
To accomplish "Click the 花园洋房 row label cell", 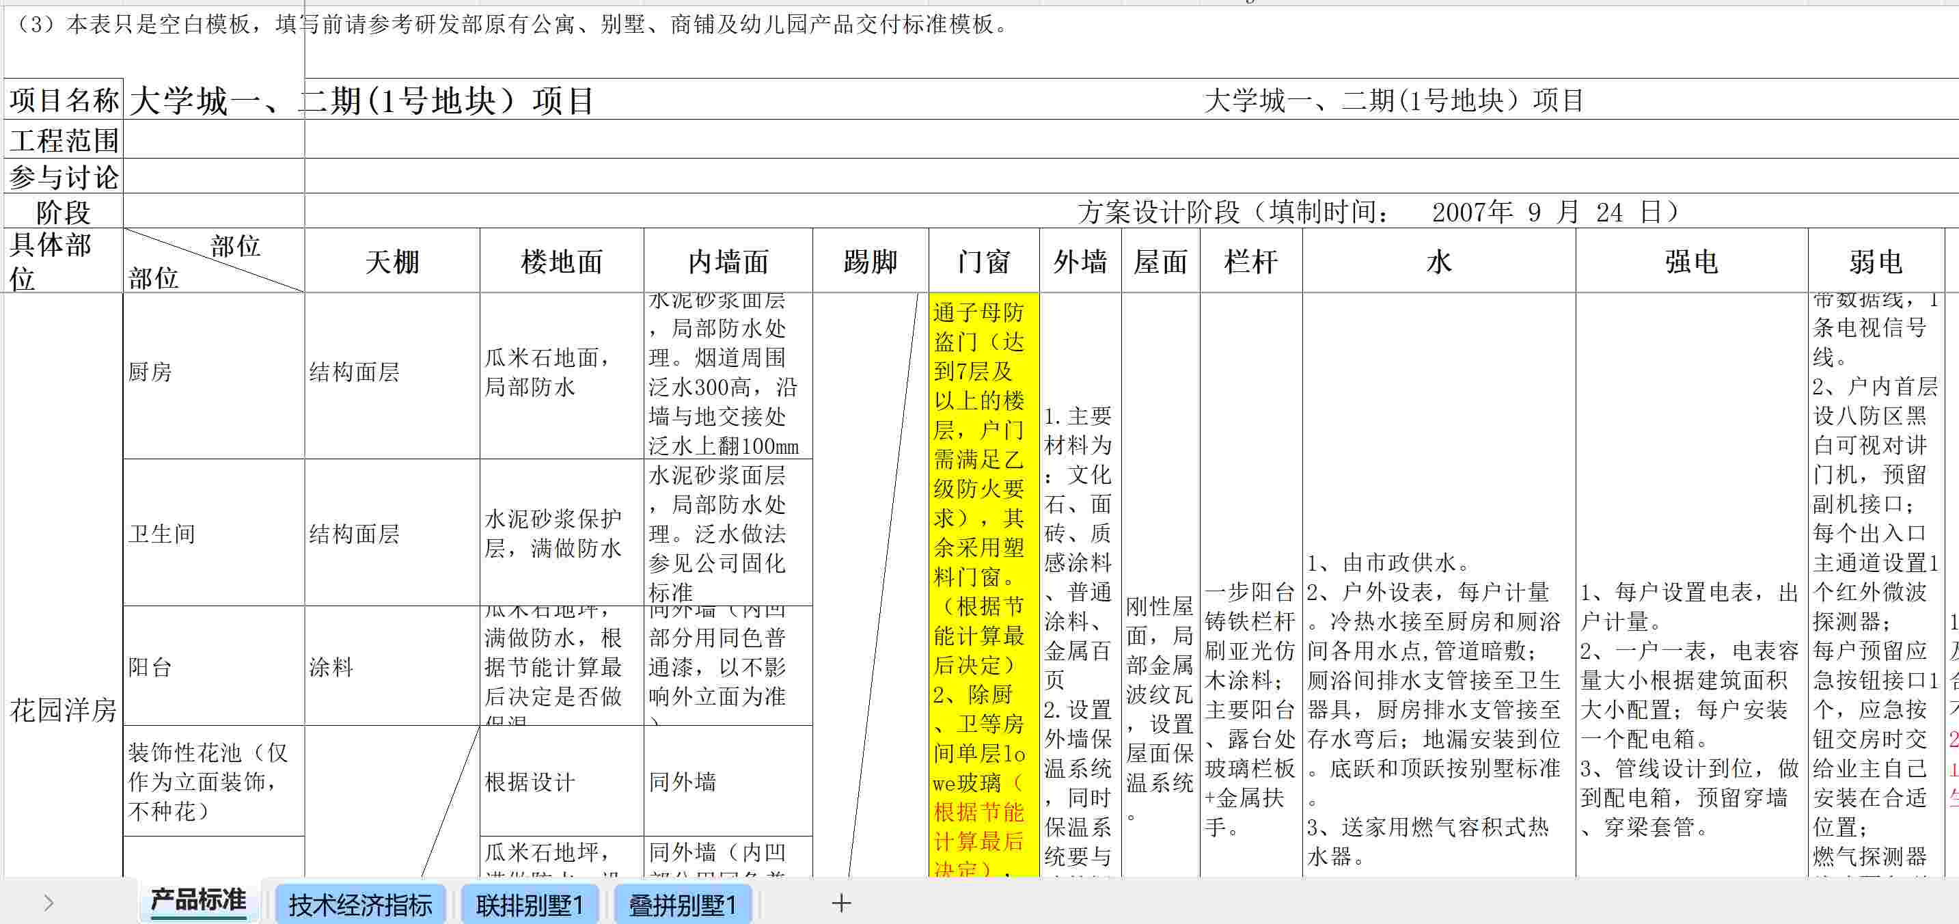I will [62, 710].
